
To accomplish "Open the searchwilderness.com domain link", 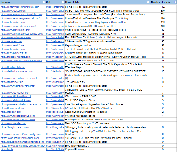I will pyautogui.click(x=16, y=38).
